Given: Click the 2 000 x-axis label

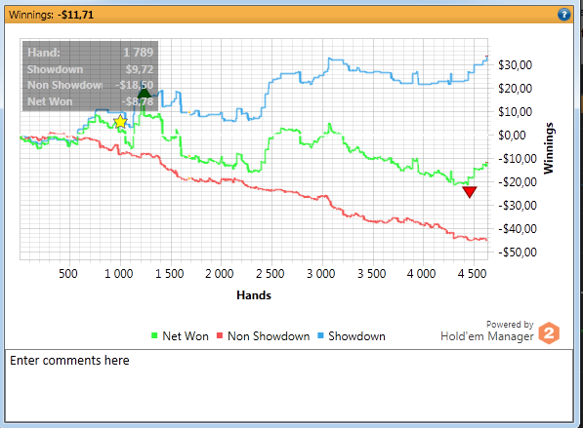Looking at the screenshot, I should [x=220, y=274].
